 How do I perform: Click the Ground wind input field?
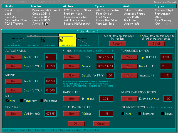[105, 66]
